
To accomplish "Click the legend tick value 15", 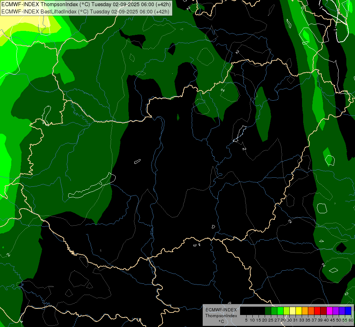I will (x=259, y=320).
